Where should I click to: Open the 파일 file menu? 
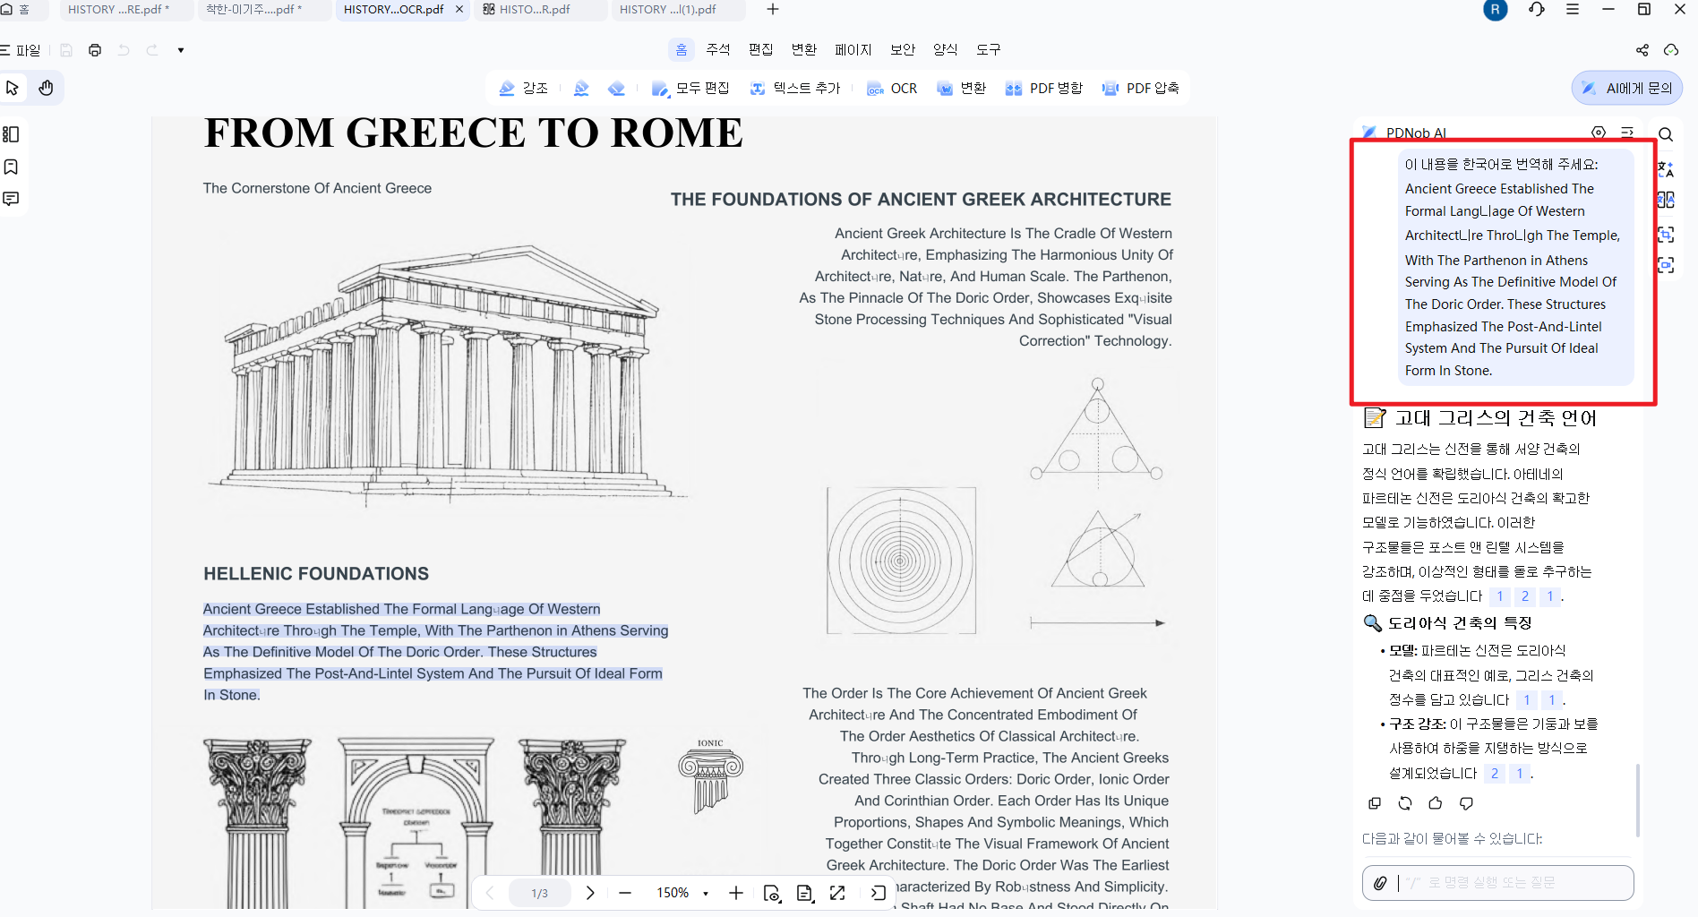(21, 50)
